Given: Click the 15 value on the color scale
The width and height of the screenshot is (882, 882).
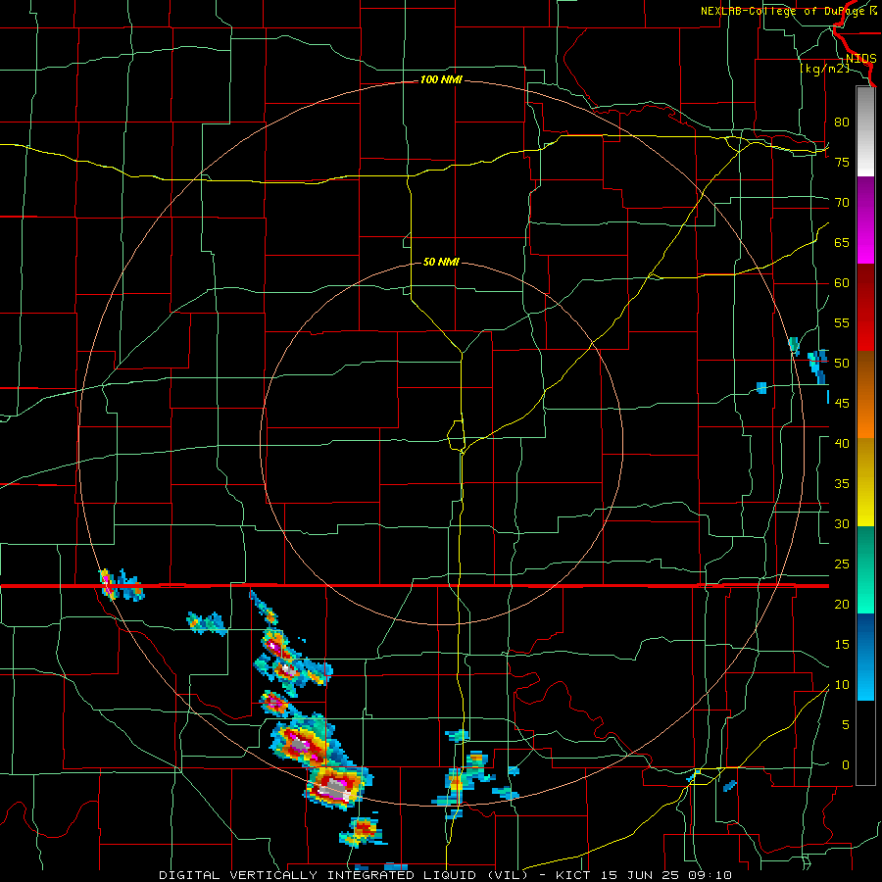Looking at the screenshot, I should pyautogui.click(x=842, y=644).
